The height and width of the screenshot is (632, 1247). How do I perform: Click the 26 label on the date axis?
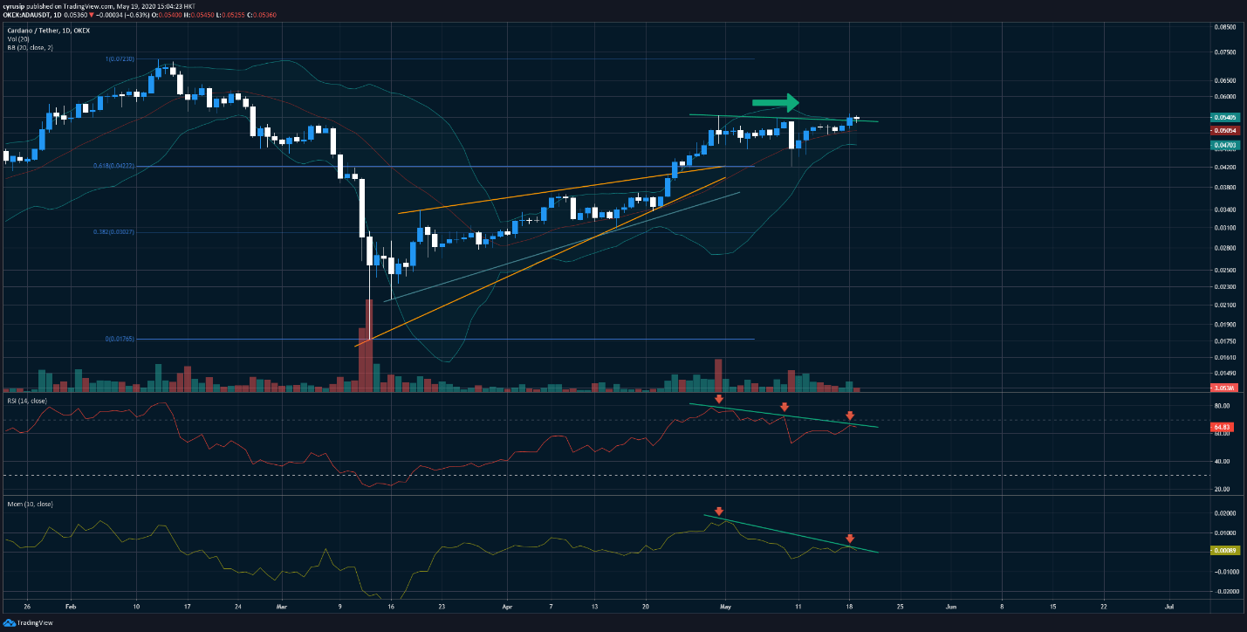28,605
